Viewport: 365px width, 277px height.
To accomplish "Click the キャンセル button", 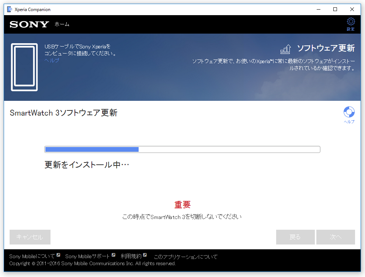I will [30, 237].
